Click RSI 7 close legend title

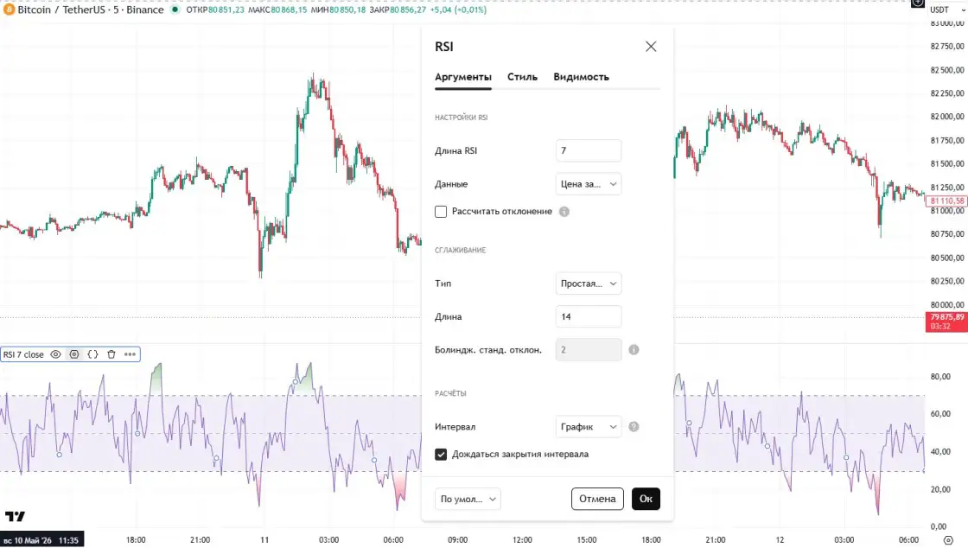pyautogui.click(x=23, y=354)
